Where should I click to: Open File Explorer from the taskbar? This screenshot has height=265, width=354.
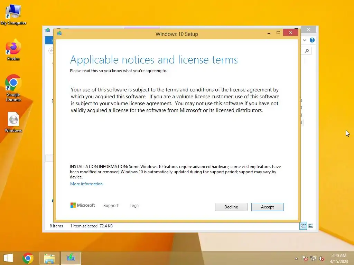[49, 258]
